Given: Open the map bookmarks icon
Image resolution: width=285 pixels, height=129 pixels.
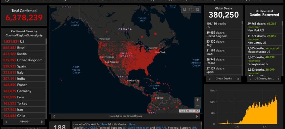Looking at the screenshot, I should (x=184, y=10).
